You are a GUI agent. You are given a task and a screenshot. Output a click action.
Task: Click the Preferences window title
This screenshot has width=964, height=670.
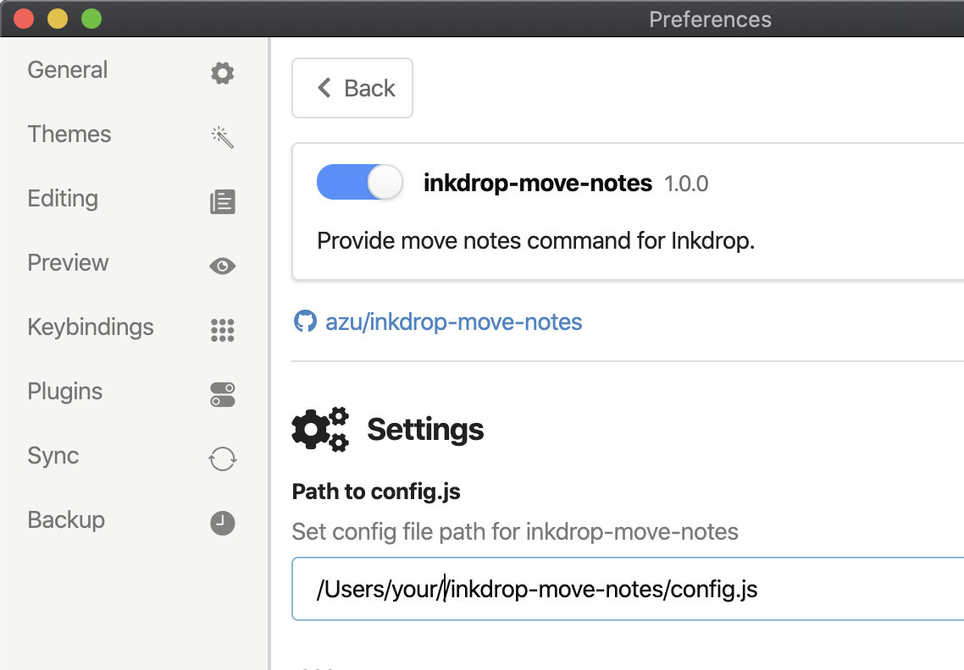(710, 19)
